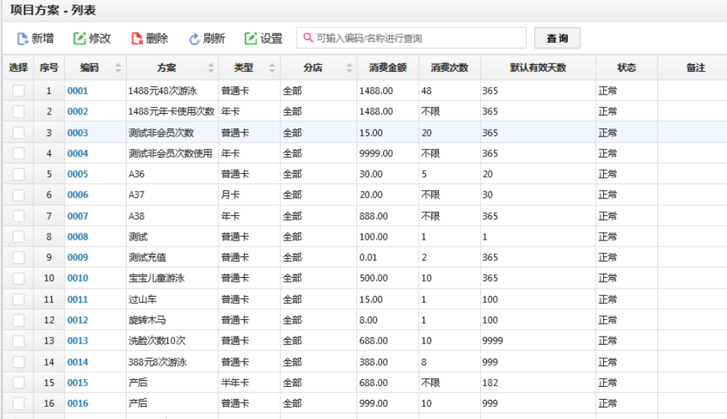Screen dimensions: 727x419
Task: Click the 状态 column header
Action: tap(626, 68)
